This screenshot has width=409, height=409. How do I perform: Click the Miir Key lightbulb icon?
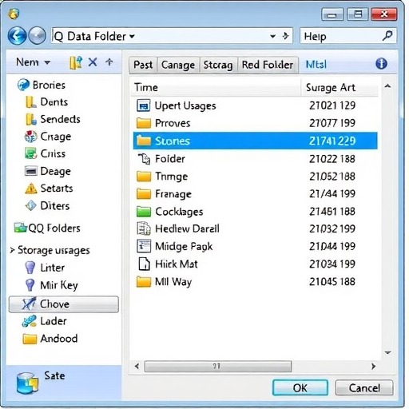tap(30, 285)
